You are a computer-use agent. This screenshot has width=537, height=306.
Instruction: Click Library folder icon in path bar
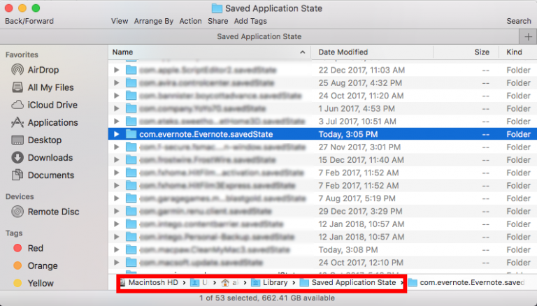(x=255, y=283)
